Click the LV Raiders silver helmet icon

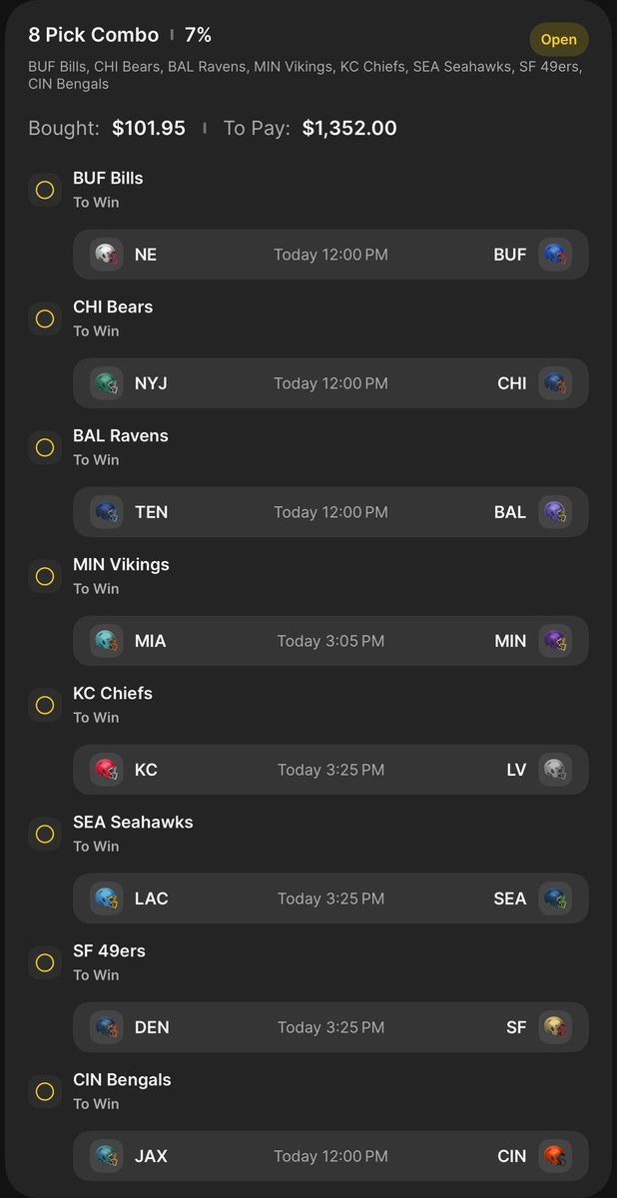[x=555, y=770]
